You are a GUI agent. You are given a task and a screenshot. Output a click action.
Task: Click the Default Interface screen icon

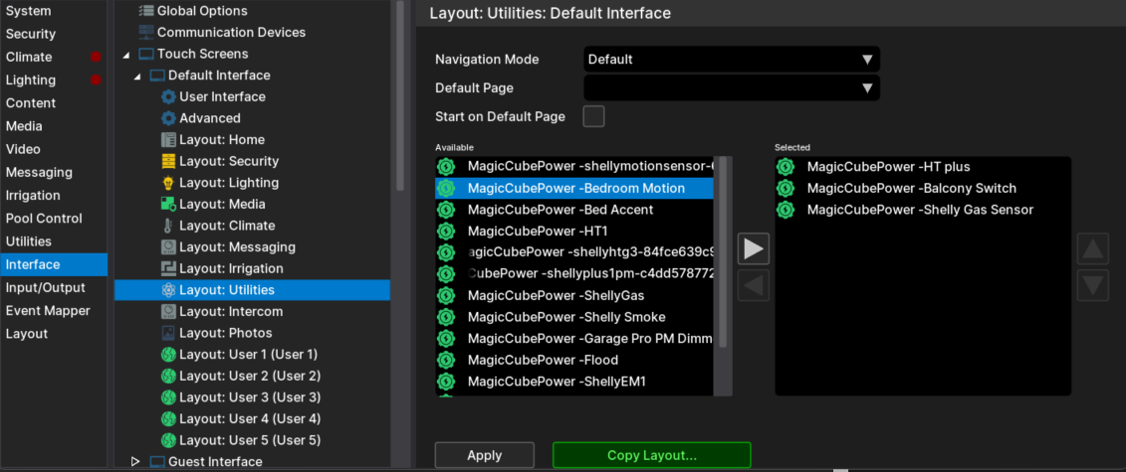(x=156, y=76)
